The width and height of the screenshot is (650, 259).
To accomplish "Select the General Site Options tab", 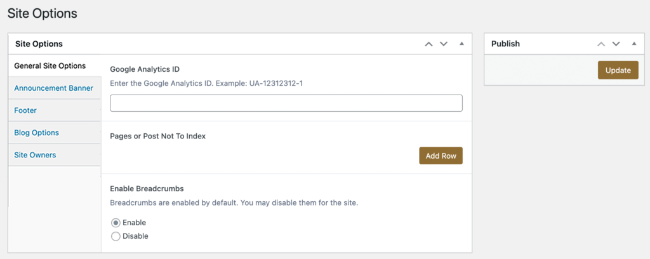I will [x=55, y=65].
